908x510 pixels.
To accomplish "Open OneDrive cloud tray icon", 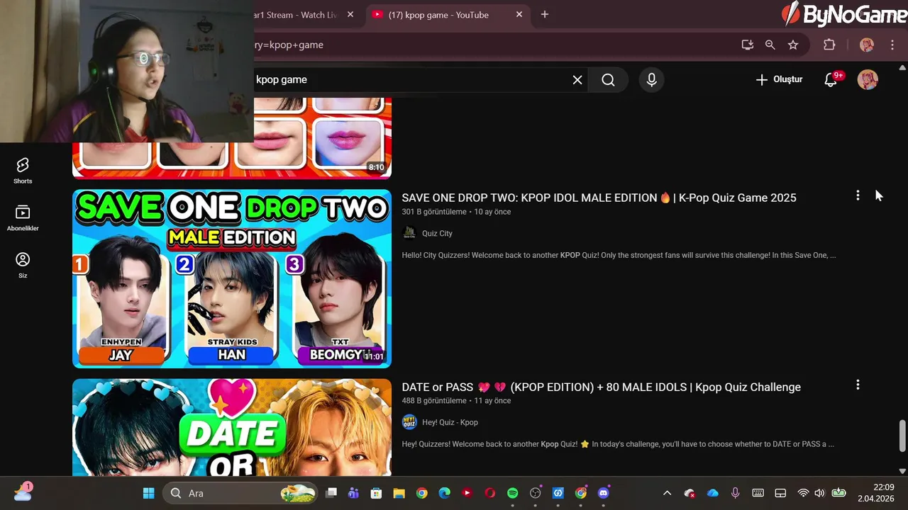I will pyautogui.click(x=713, y=493).
